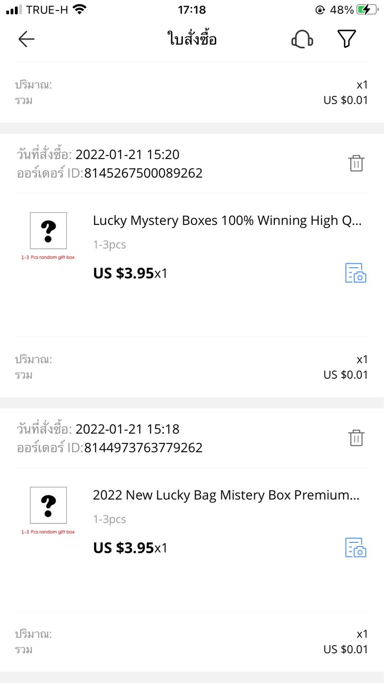Viewport: 384px width, 683px height.
Task: Open customer support headset icon
Action: point(302,39)
